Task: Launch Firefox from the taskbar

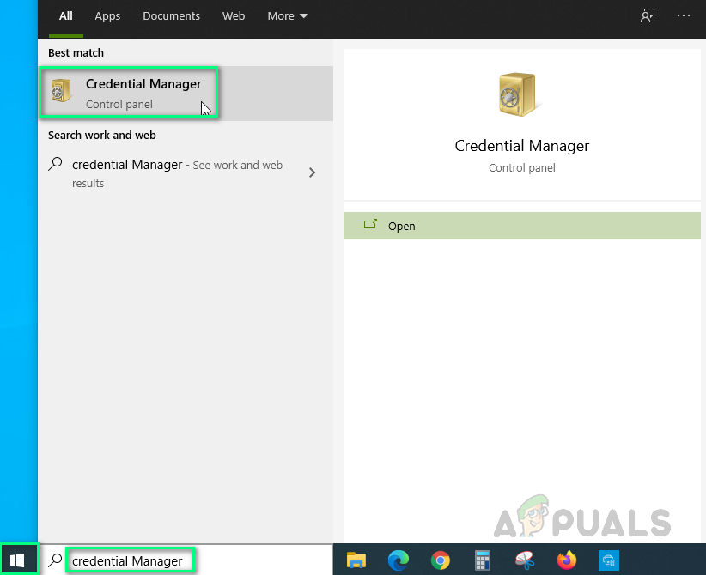Action: click(x=567, y=560)
